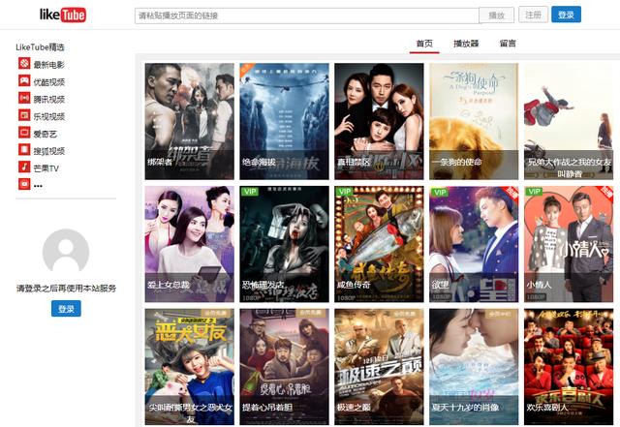
Task: Open the 恐怖理发店 movie poster
Action: (284, 244)
